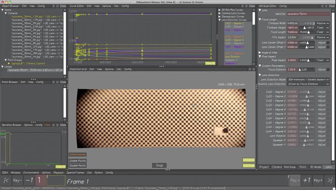Switch to the Camera tab
The width and height of the screenshot is (336, 190).
tap(277, 167)
